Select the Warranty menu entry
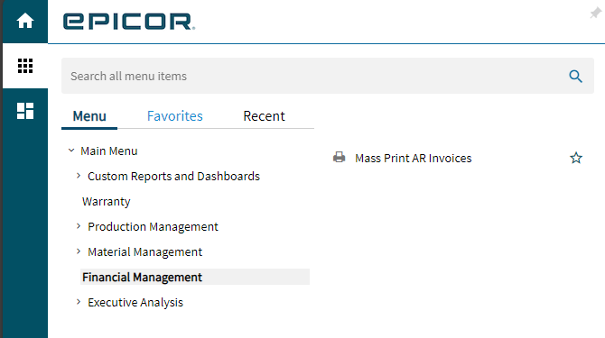Viewport: 605px width, 338px height. pos(107,202)
